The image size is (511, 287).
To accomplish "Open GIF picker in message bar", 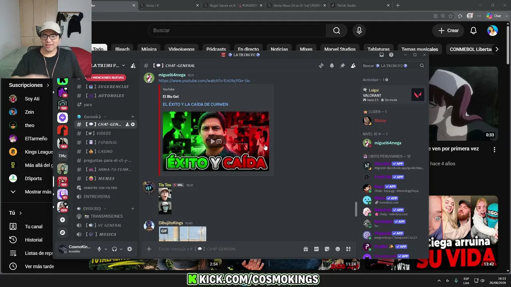I will pyautogui.click(x=317, y=249).
